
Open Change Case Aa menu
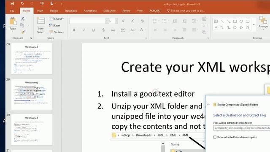pyautogui.click(x=133, y=30)
